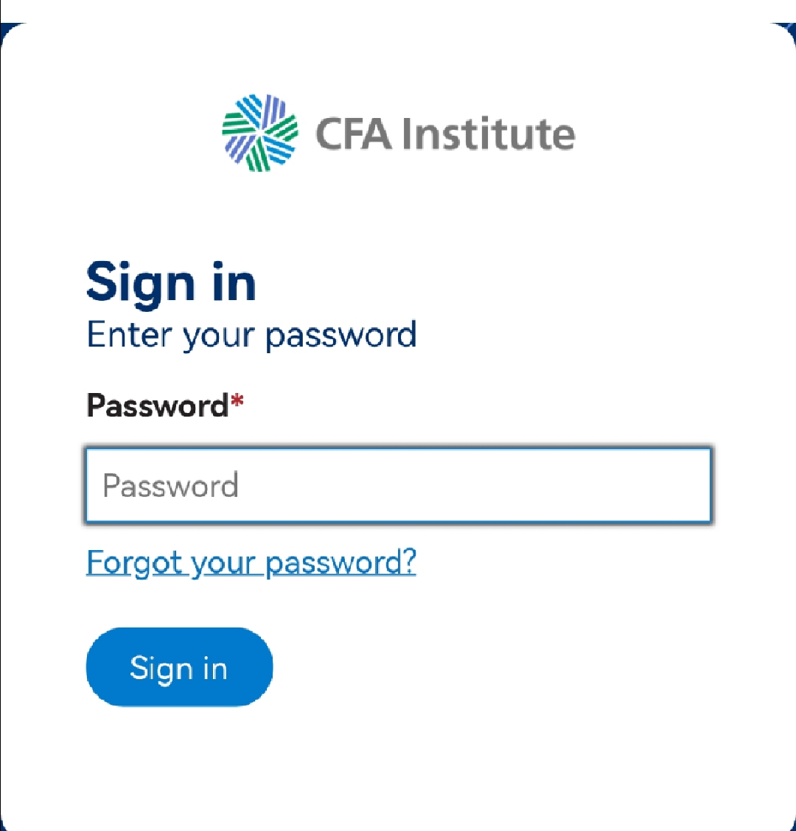Follow the underlined Forgot your password? text
796x831 pixels.
click(251, 563)
